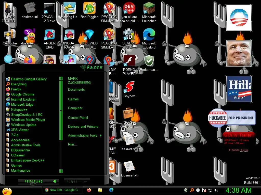Viewport: 261px width, 195px height.
Task: Open Documents from the Start menu
Action: [76, 90]
